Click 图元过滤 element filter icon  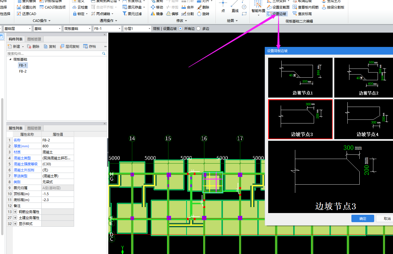pos(125,14)
